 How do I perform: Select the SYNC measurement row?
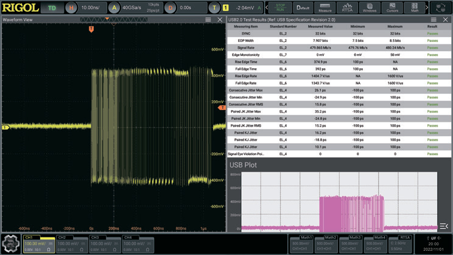339,33
